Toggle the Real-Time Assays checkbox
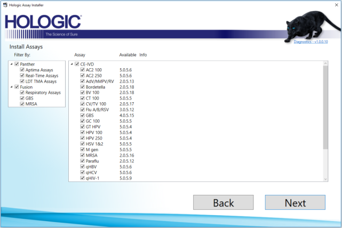Screen dimensions: 342x228 pos(22,76)
